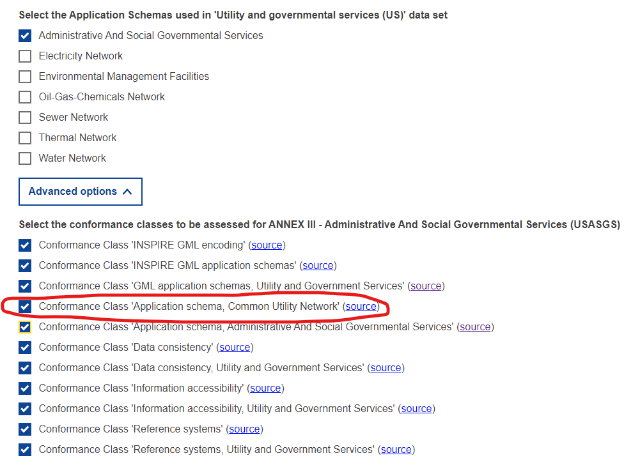Collapse the Advanced options section

80,191
